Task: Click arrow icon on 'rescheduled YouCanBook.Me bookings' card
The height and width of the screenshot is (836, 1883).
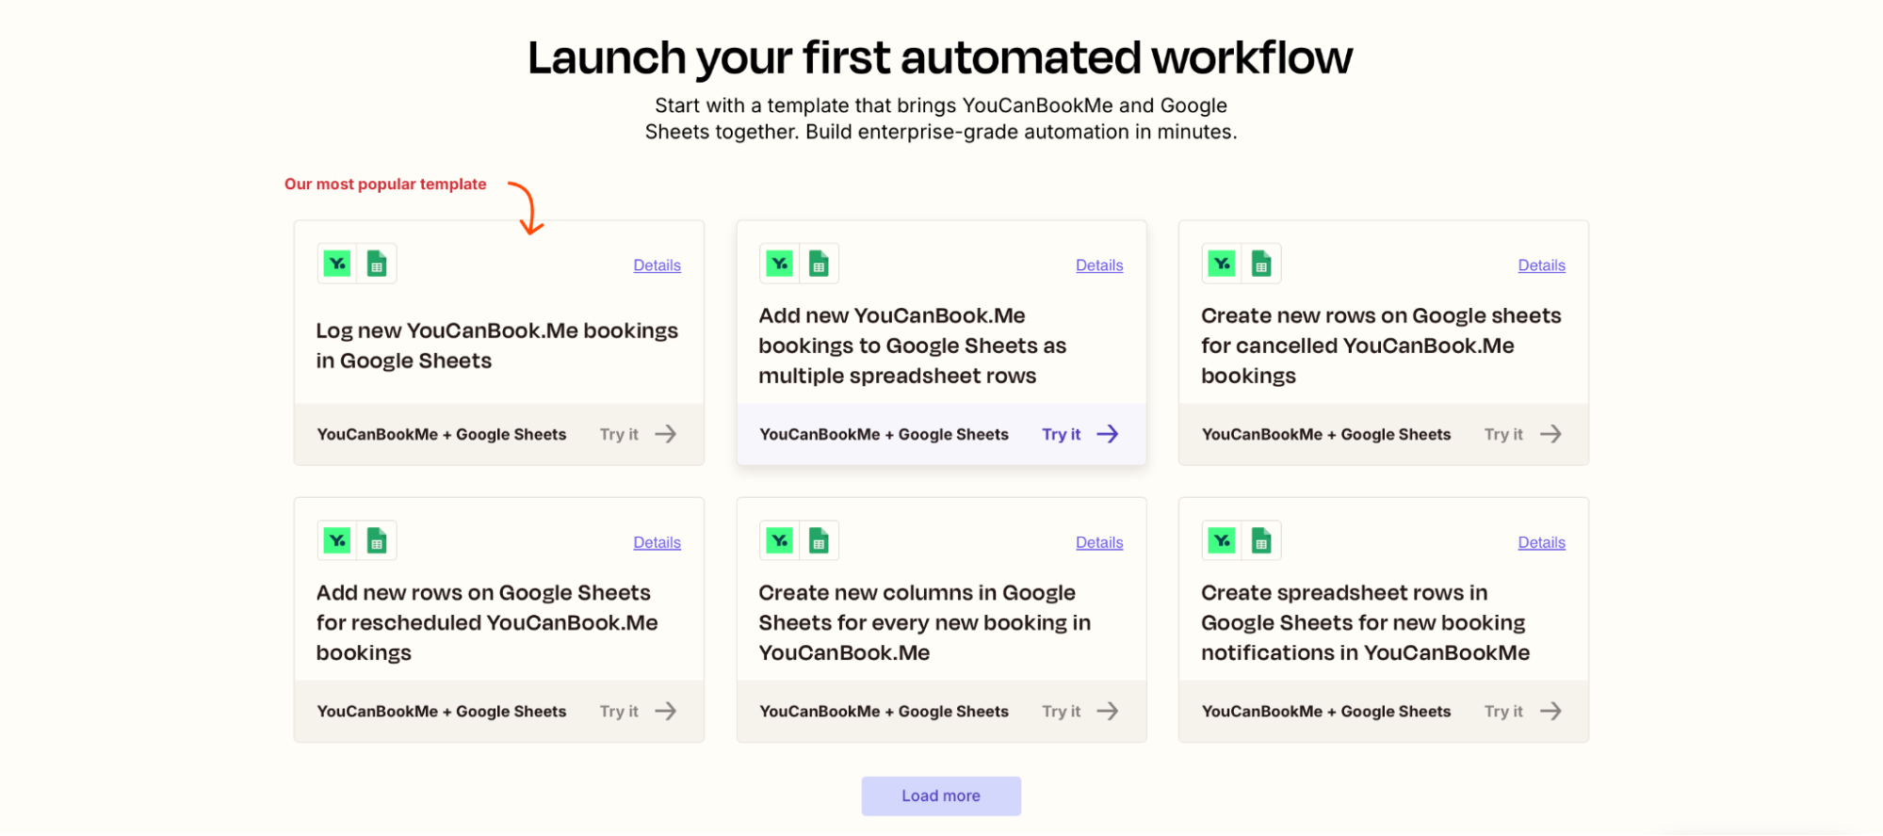Action: (x=666, y=711)
